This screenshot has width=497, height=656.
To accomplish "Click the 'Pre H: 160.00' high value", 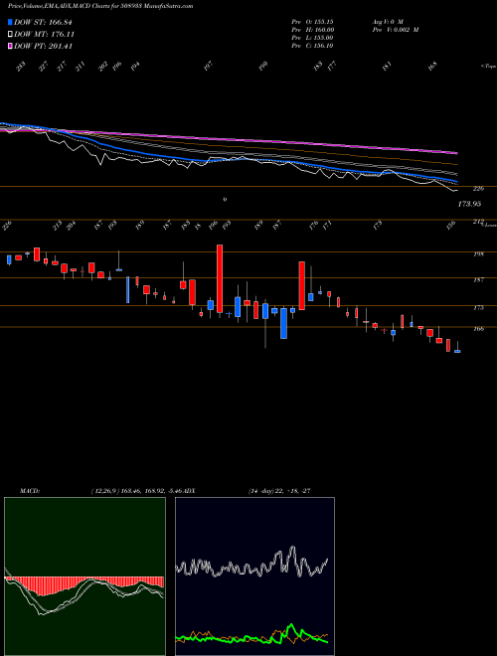I will [312, 29].
